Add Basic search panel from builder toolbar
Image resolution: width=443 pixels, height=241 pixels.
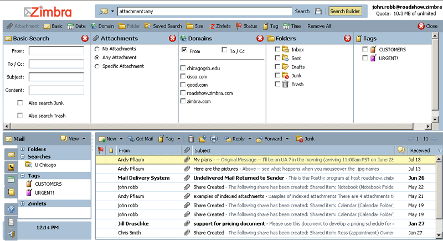53,26
